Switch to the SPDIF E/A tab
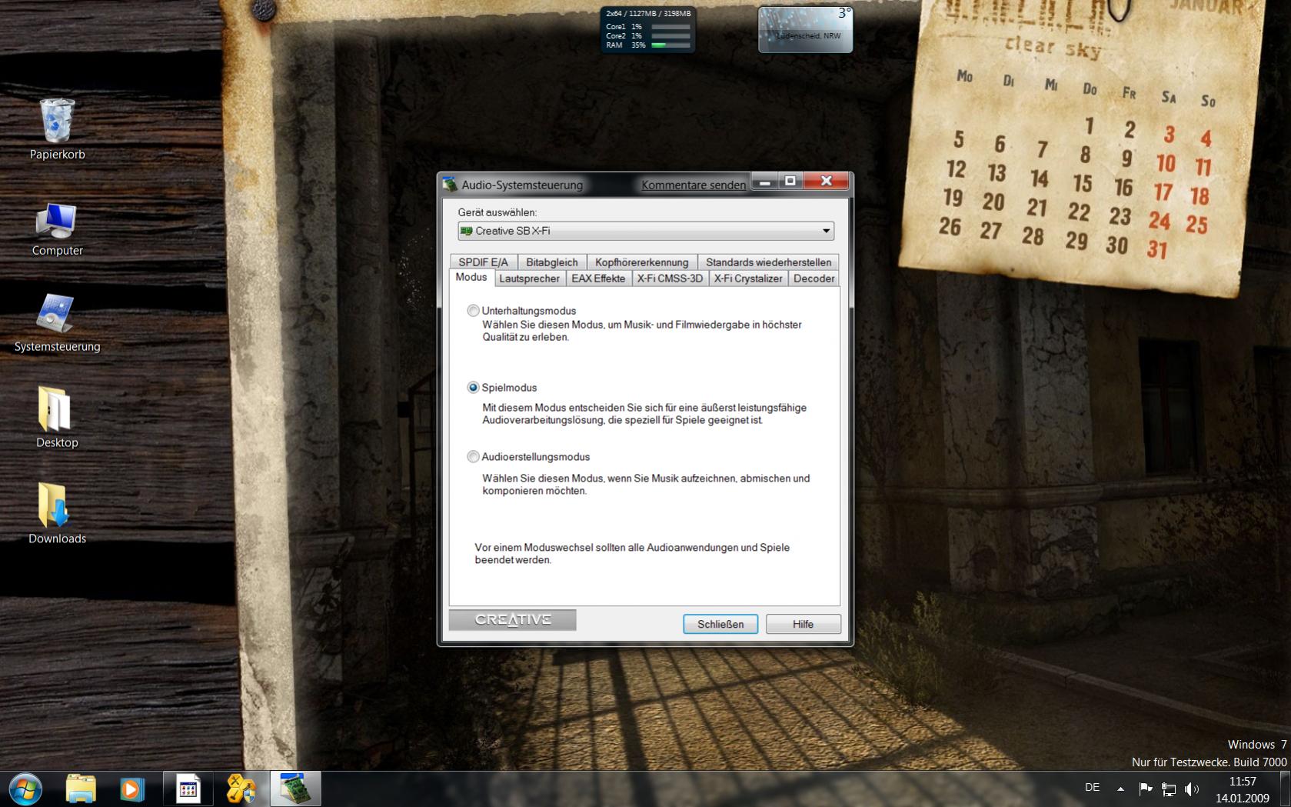 [483, 262]
